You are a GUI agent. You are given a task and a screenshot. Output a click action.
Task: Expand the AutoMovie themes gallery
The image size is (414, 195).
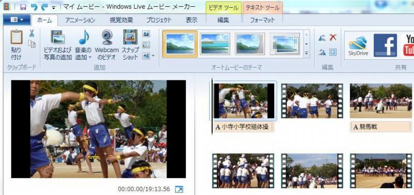(x=306, y=54)
